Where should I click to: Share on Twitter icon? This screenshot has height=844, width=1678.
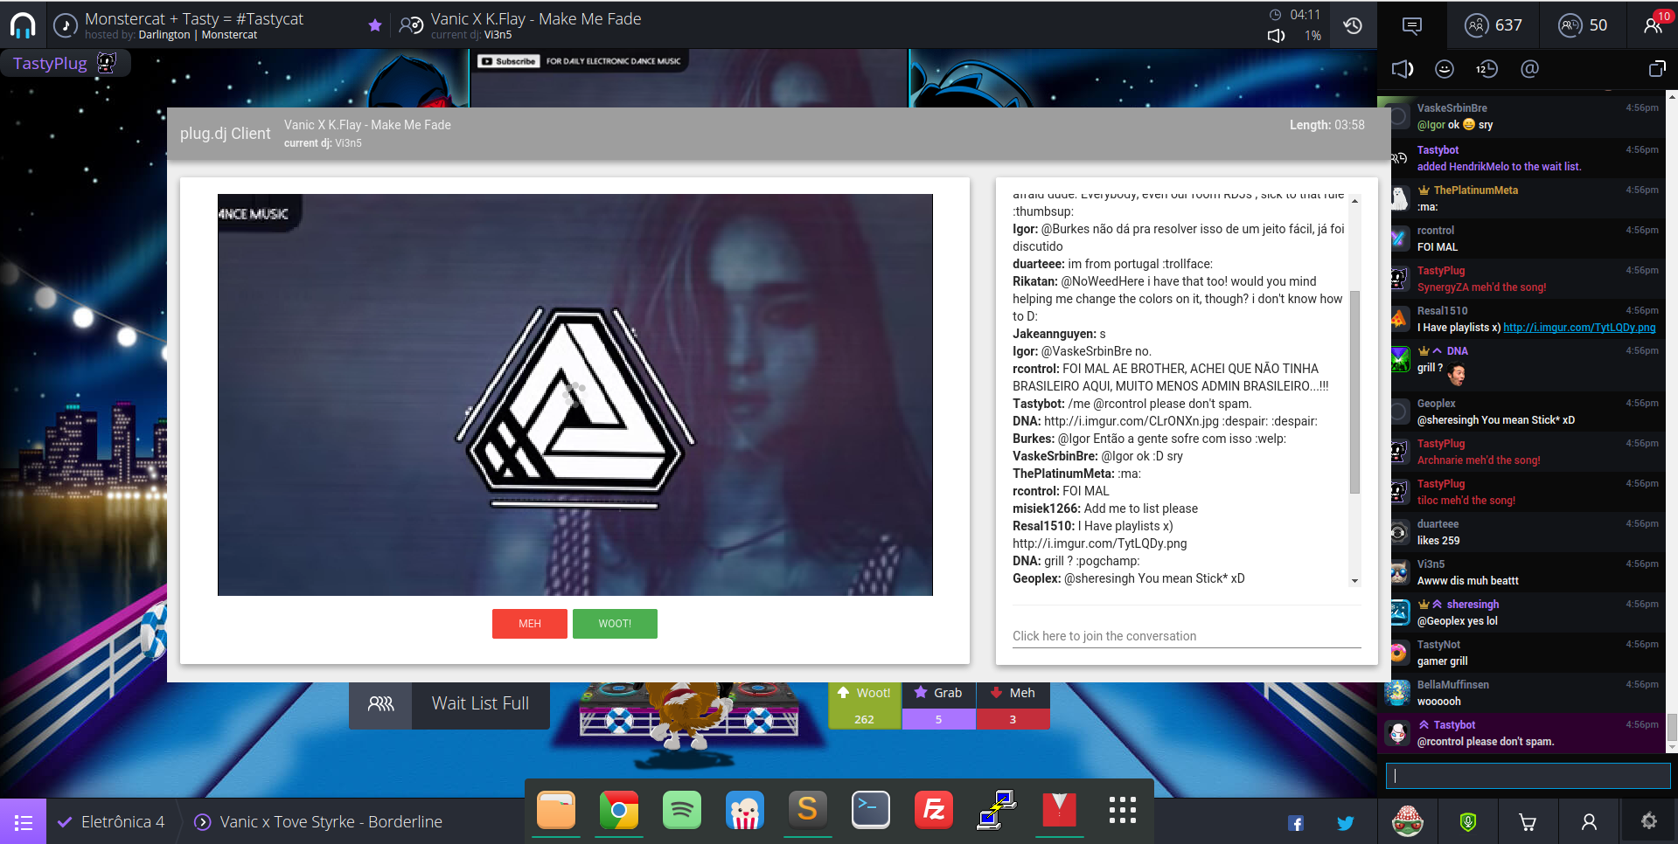(1346, 823)
